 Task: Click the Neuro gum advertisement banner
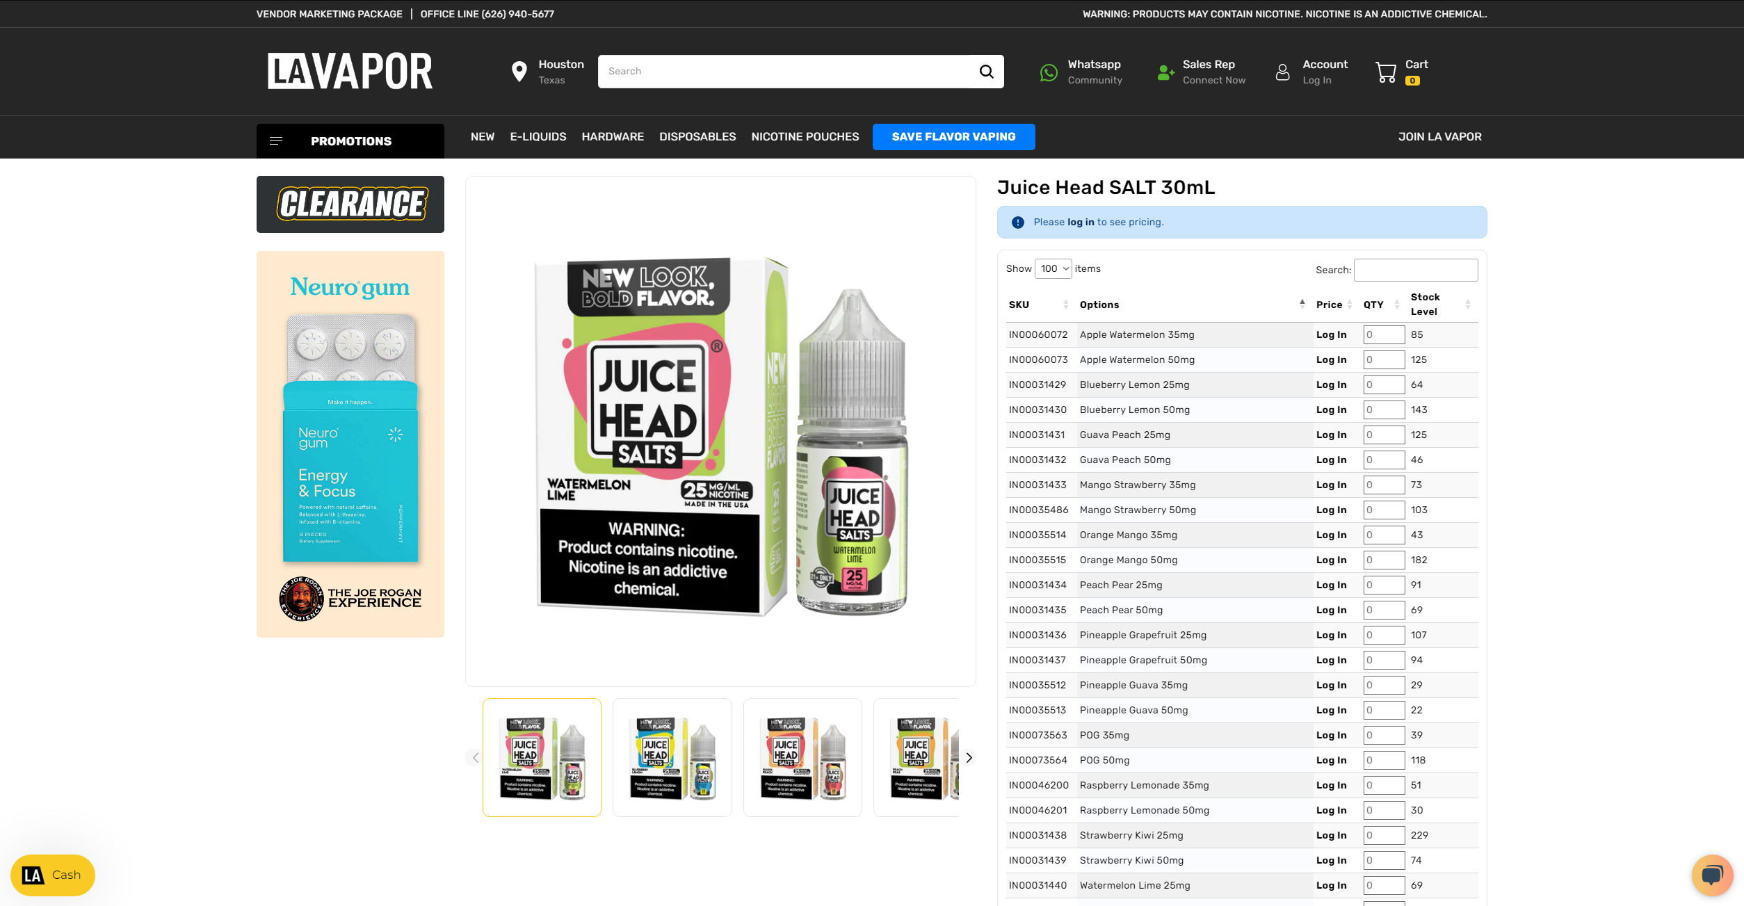(350, 444)
